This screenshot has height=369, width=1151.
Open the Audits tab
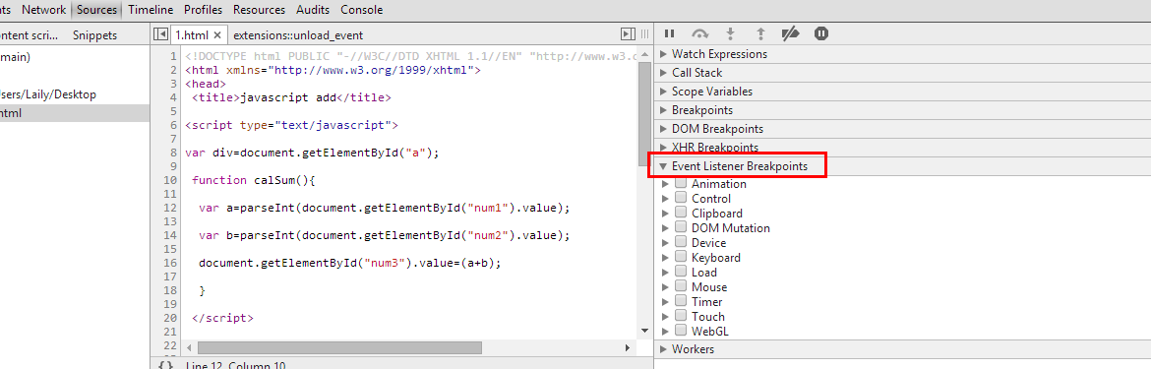[314, 10]
